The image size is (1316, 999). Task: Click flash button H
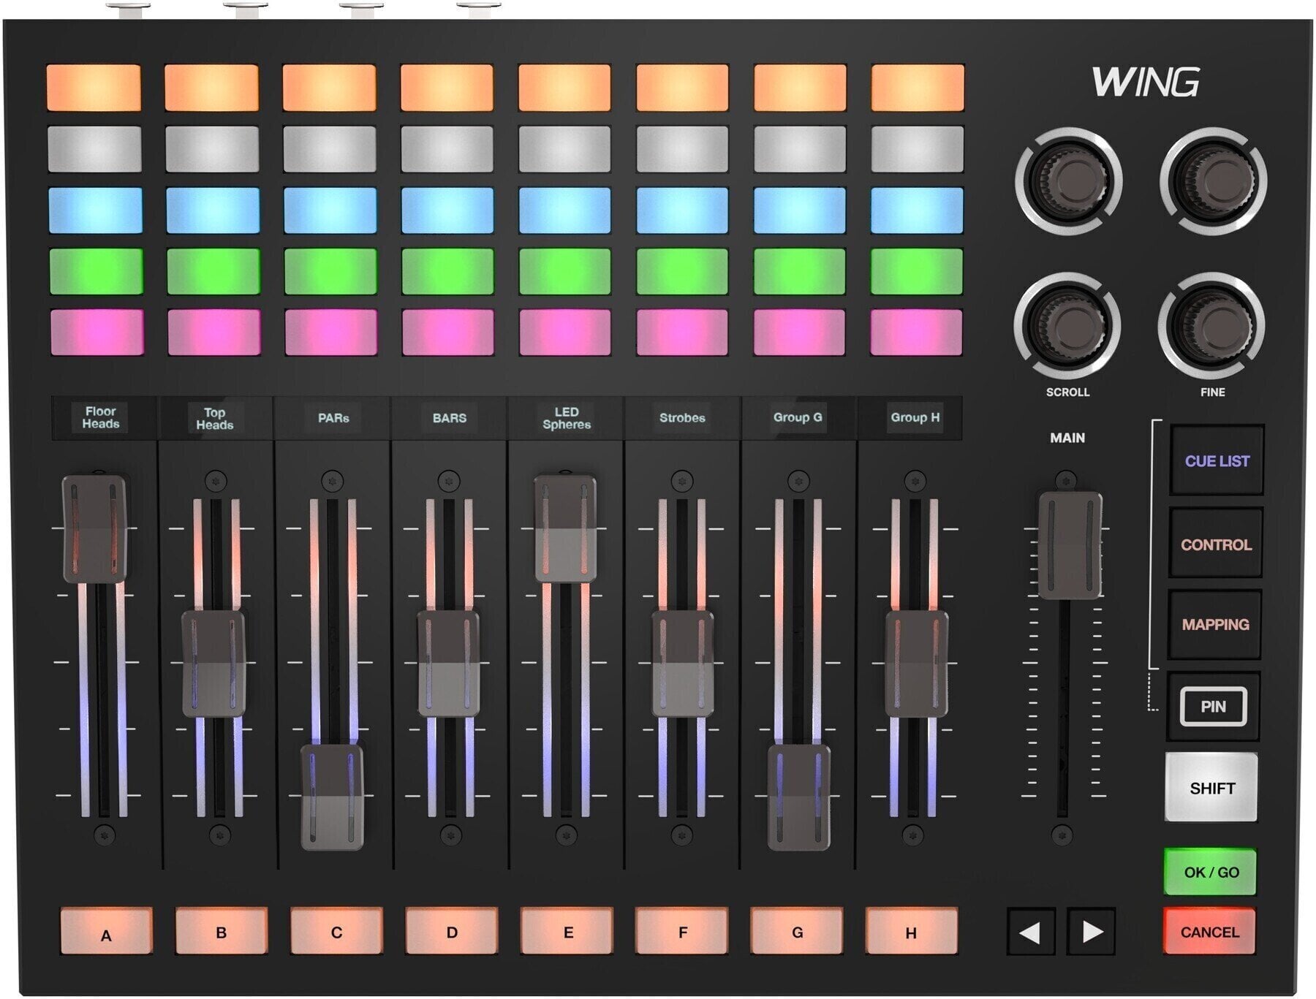[x=911, y=931]
